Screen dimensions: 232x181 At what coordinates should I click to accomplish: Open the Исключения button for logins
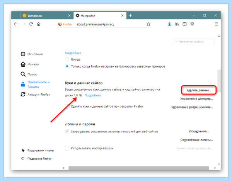(199, 131)
